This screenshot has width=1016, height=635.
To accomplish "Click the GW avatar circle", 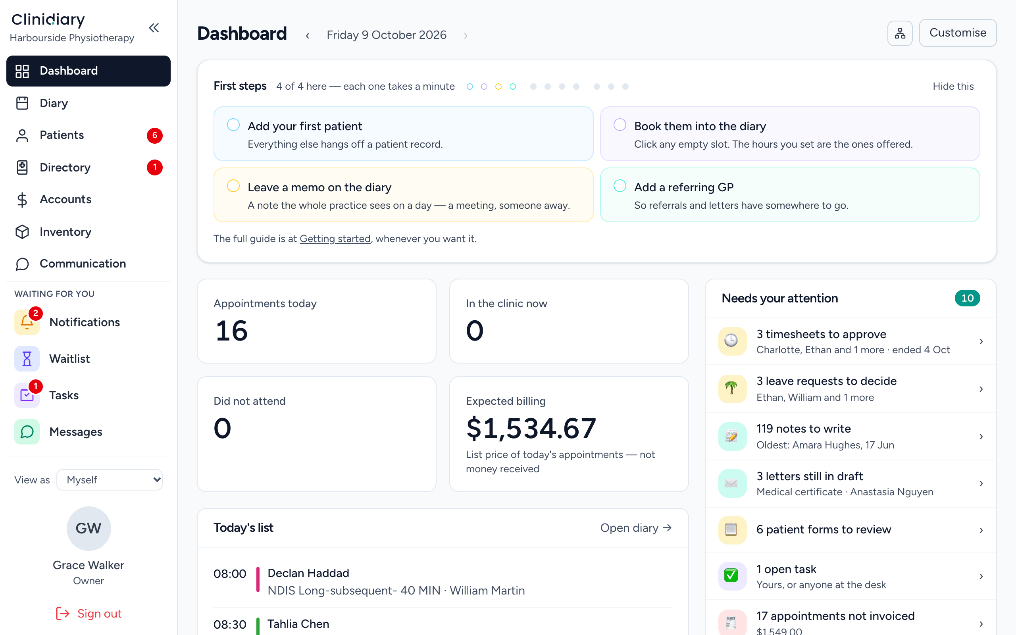I will 89,528.
